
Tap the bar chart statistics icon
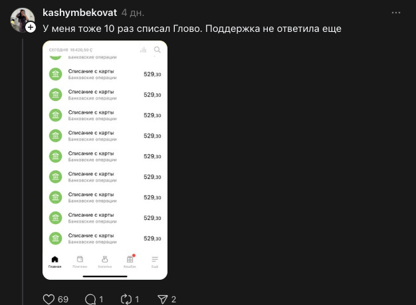[144, 50]
